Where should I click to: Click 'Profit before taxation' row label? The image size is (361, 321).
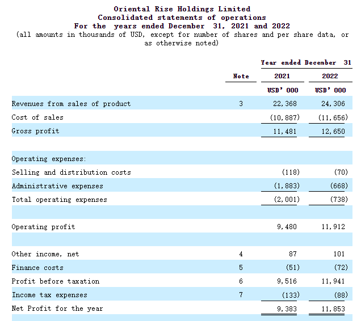point(55,281)
